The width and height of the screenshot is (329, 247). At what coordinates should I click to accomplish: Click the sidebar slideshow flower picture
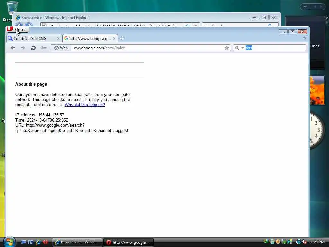tap(317, 90)
